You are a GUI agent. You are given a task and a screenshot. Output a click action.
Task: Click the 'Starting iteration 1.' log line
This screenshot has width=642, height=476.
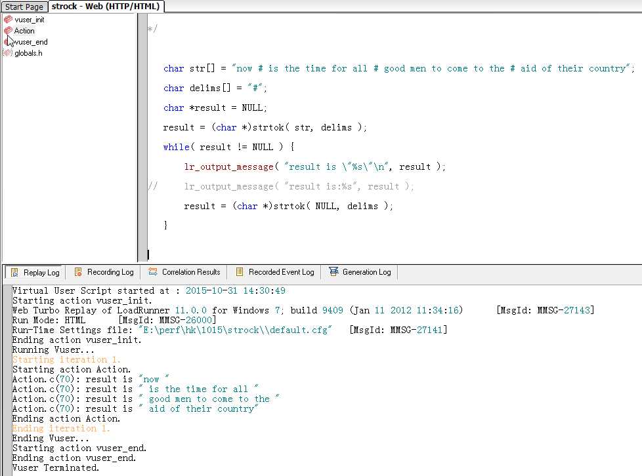(x=66, y=359)
